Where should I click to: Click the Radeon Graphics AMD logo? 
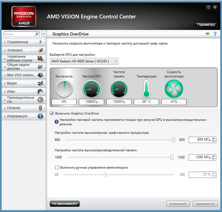point(24,16)
